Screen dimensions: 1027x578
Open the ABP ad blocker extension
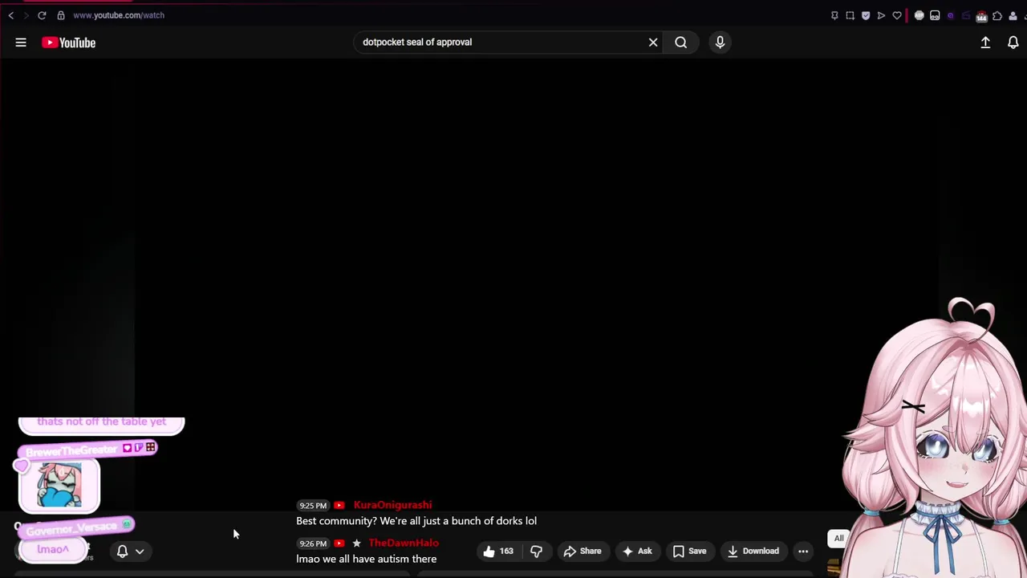919,15
